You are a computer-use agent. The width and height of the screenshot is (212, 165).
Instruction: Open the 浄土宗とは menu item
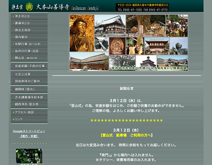[29, 16]
